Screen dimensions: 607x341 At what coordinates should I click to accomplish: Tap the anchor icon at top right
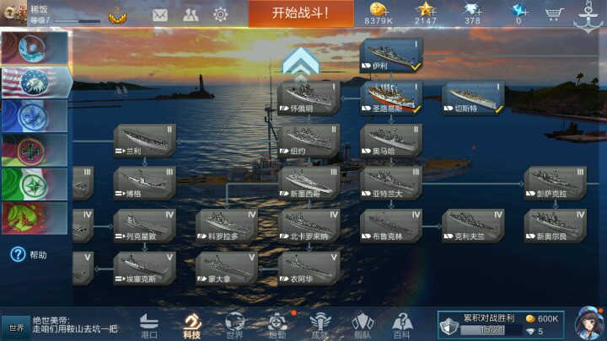pos(588,17)
